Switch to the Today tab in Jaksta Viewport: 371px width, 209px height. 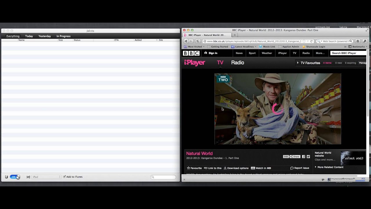pyautogui.click(x=29, y=36)
